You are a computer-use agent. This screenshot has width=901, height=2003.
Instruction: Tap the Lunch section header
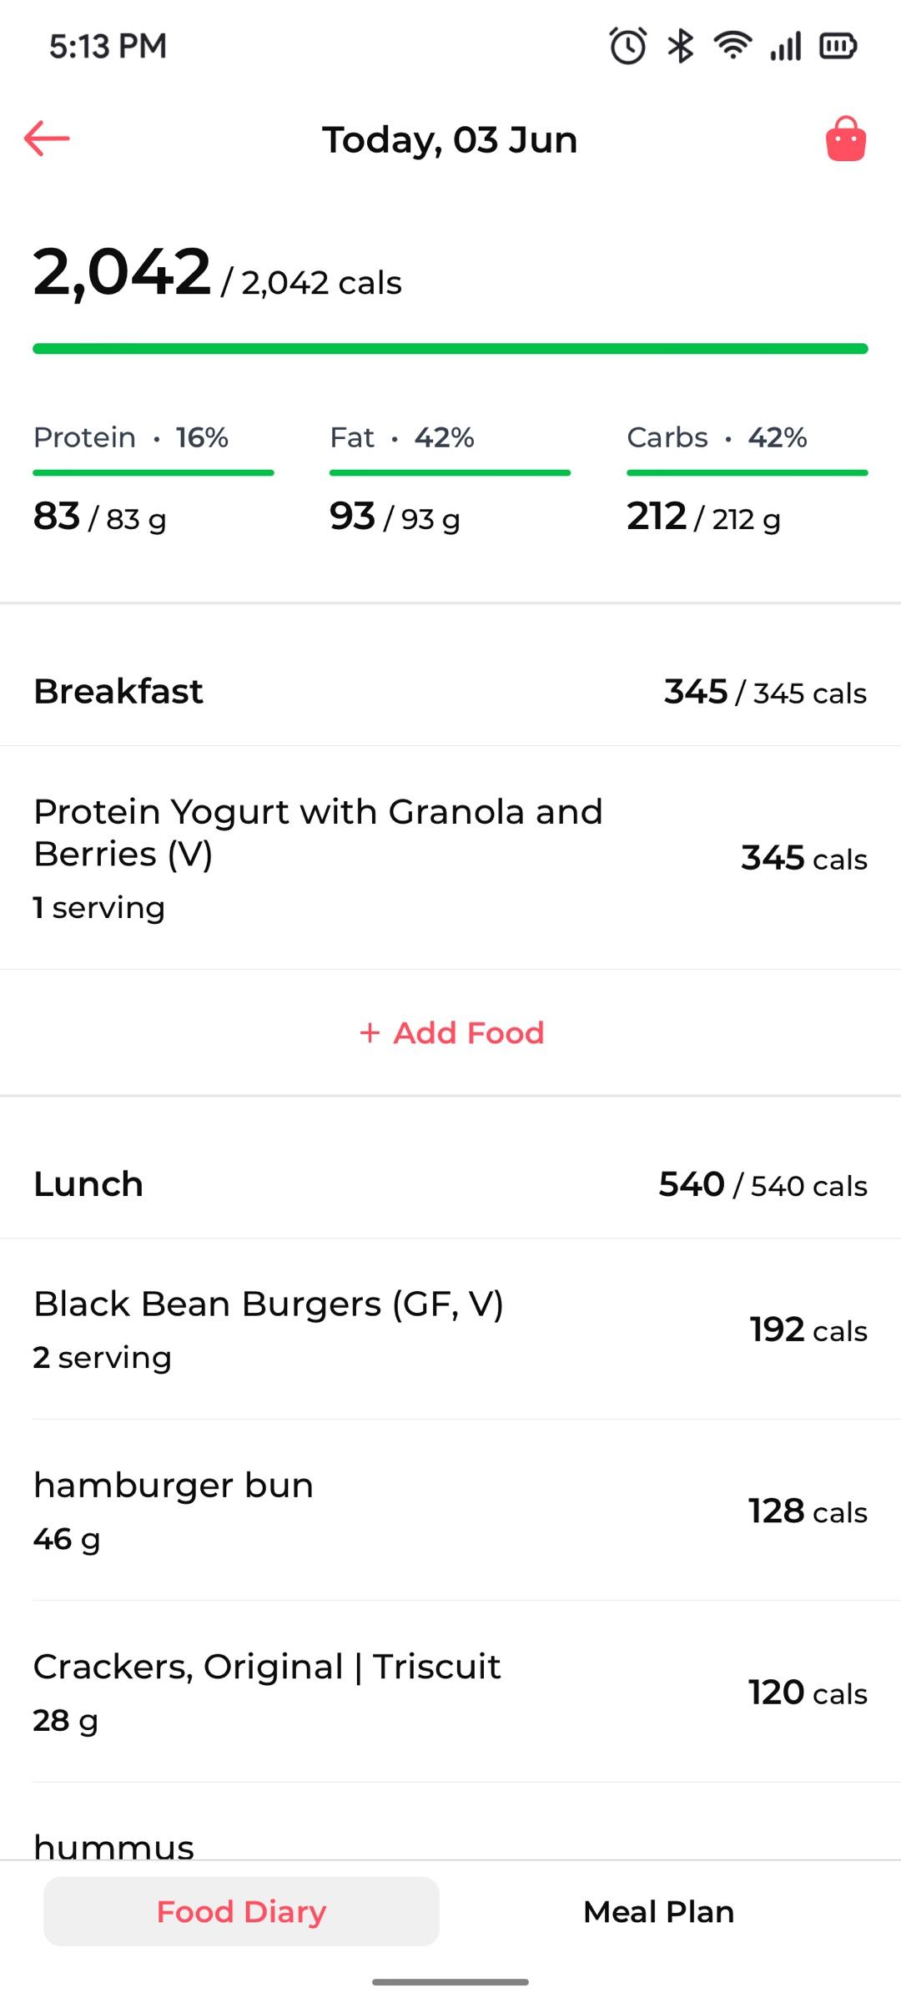[x=450, y=1184]
